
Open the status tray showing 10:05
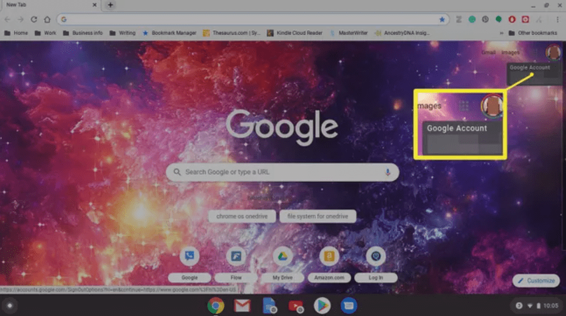537,306
